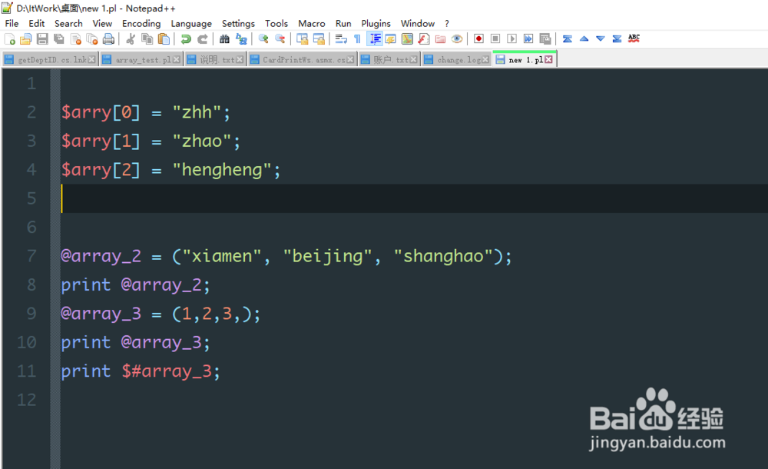Image resolution: width=768 pixels, height=469 pixels.
Task: Open the Language menu
Action: point(191,23)
